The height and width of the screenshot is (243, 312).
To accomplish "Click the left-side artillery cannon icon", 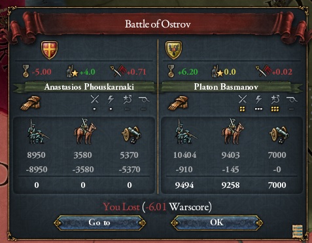I will 131,134.
